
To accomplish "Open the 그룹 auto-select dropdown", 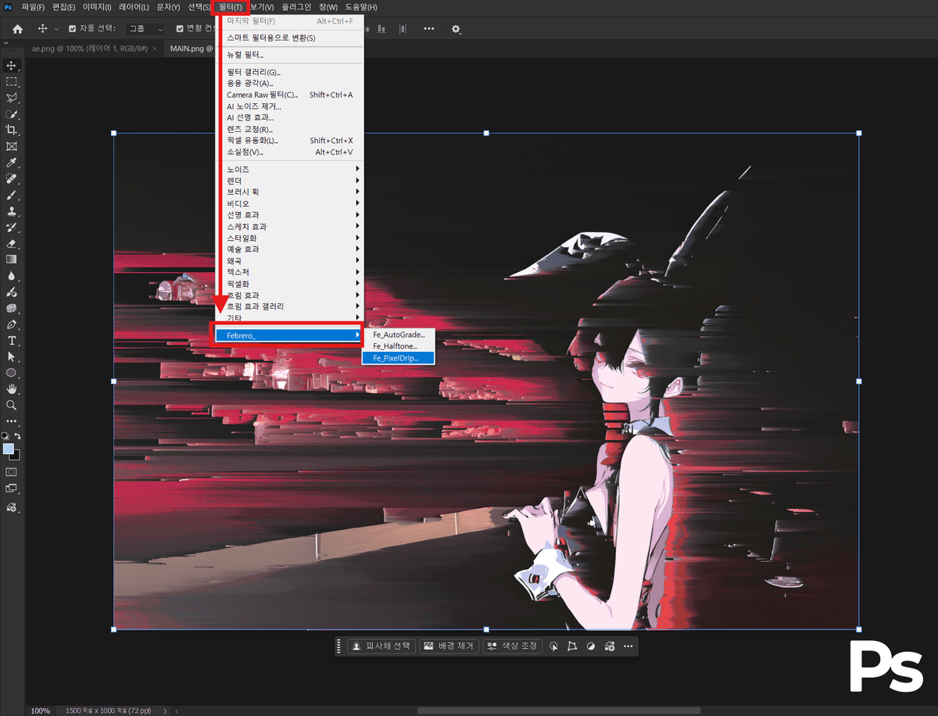I will (x=145, y=29).
